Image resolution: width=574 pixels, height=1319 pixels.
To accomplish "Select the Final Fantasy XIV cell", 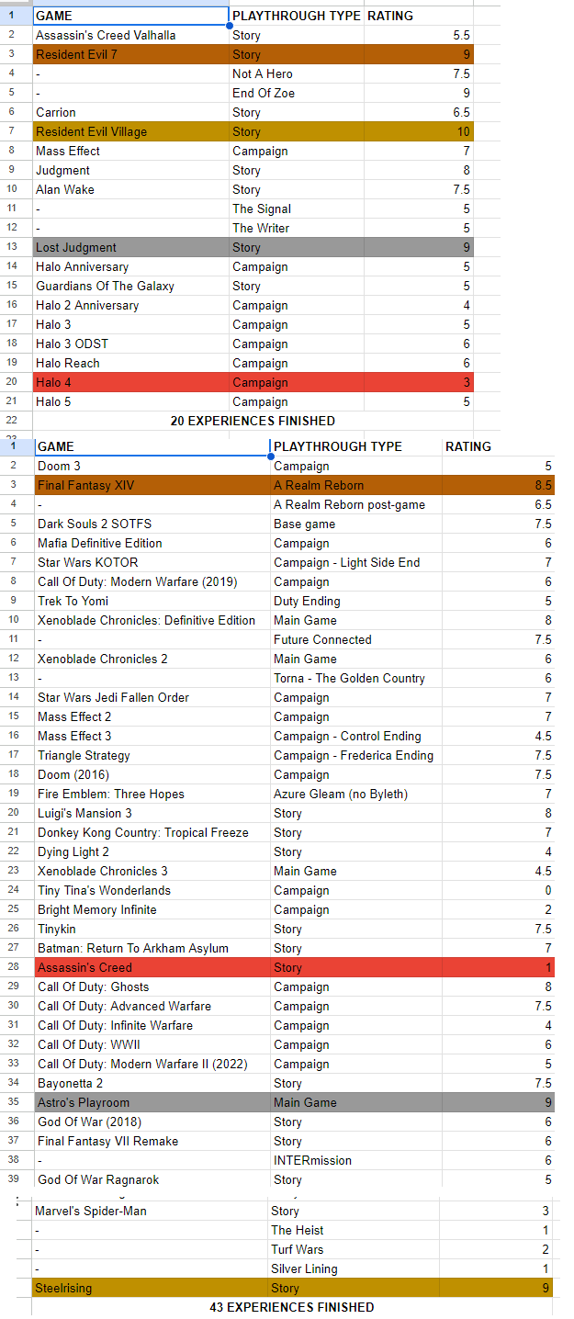I will tap(152, 485).
